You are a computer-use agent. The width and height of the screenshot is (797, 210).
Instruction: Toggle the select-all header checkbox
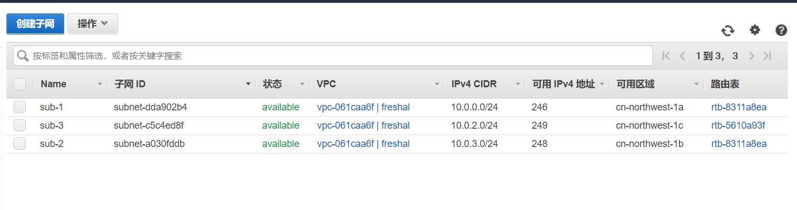click(x=19, y=84)
